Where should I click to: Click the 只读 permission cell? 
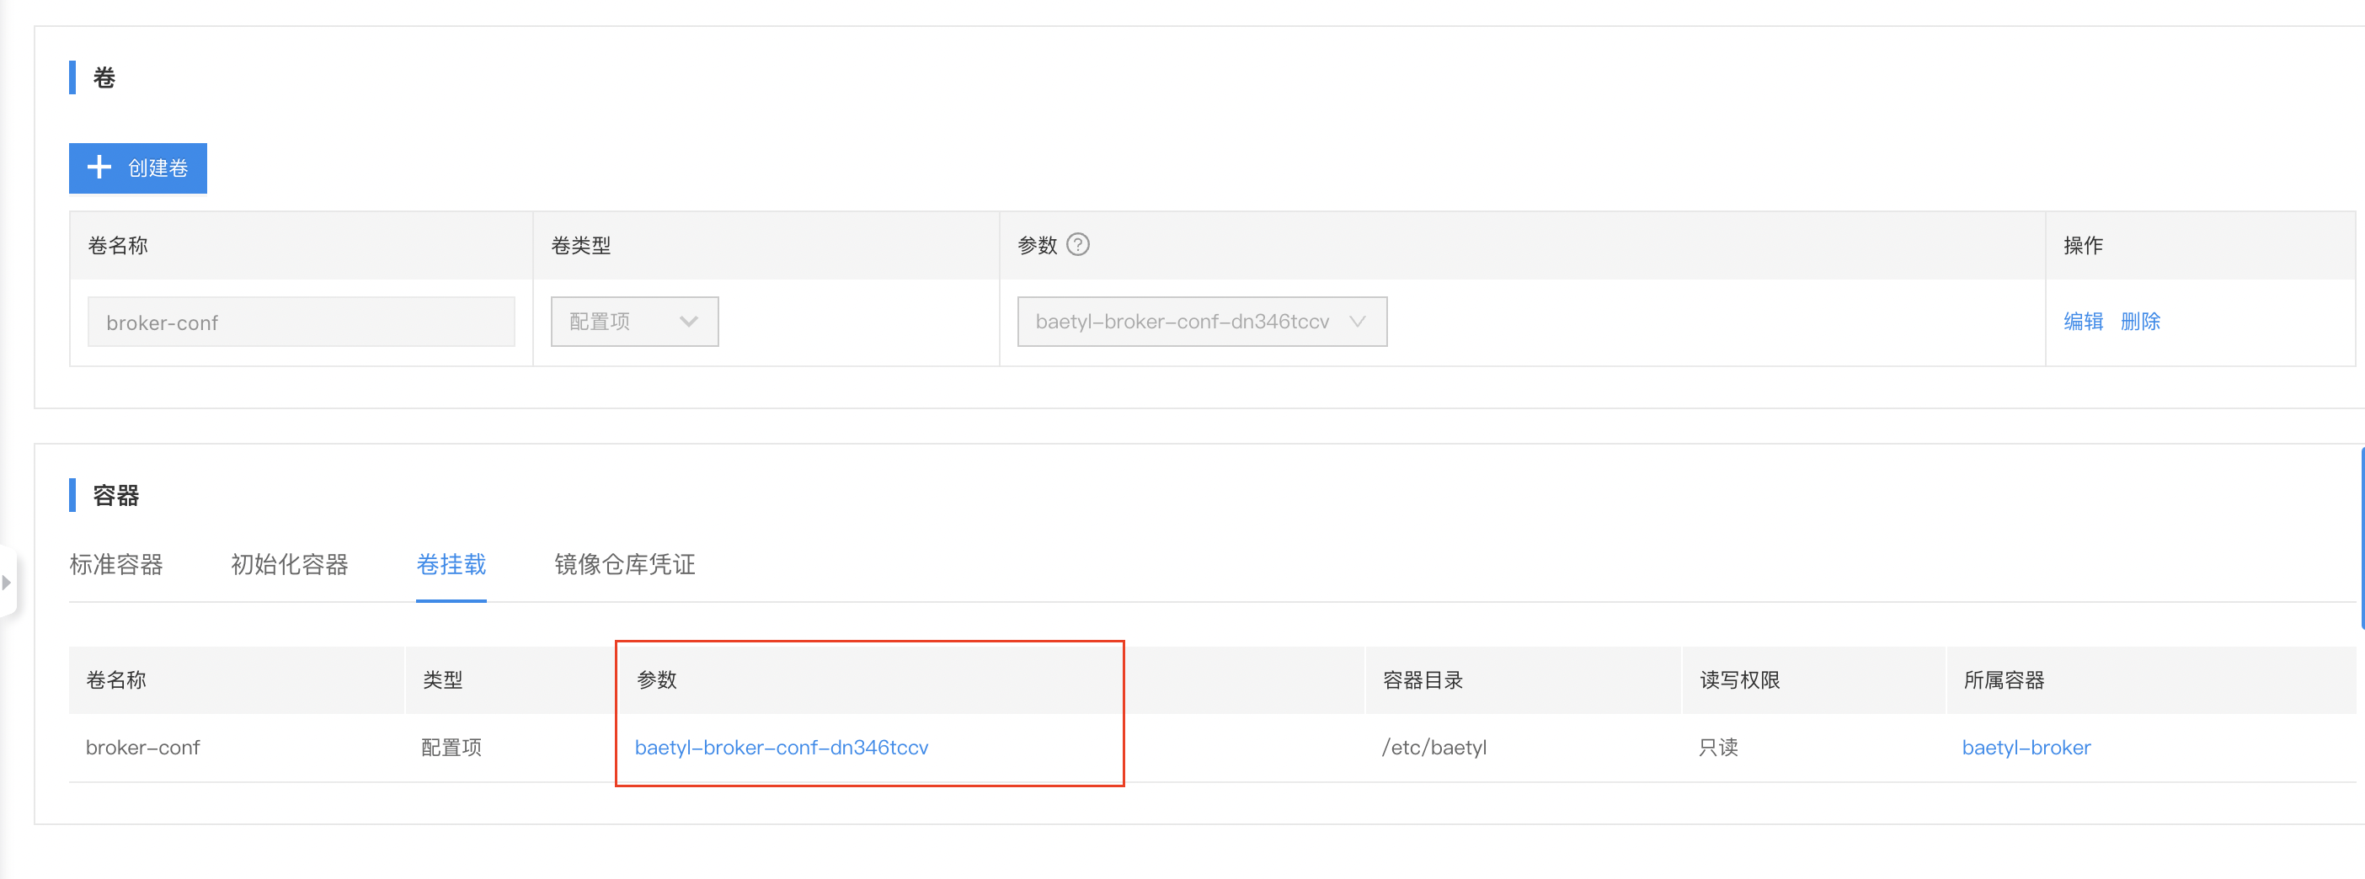(x=1718, y=748)
